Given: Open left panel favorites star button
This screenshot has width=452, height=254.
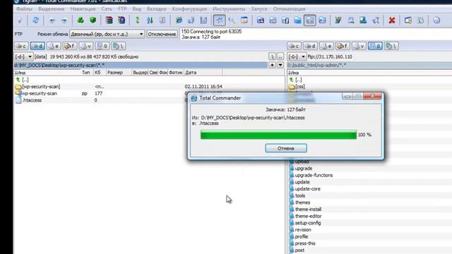Looking at the screenshot, I should (x=272, y=65).
